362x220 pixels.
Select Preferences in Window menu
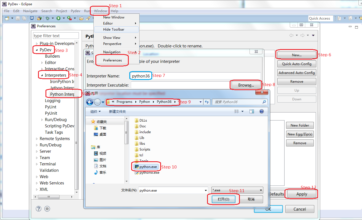(x=112, y=60)
